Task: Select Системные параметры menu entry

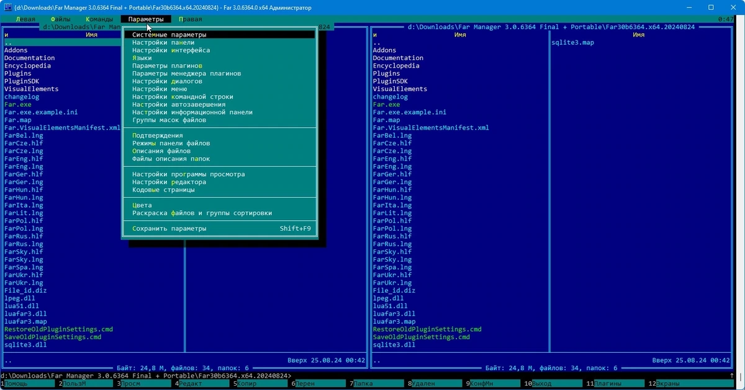Action: [220, 35]
